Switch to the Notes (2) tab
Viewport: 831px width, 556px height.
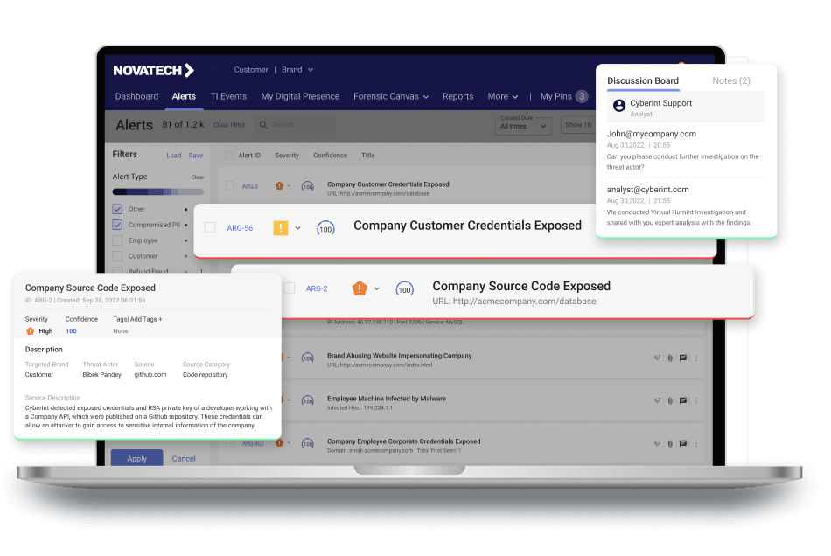(730, 81)
